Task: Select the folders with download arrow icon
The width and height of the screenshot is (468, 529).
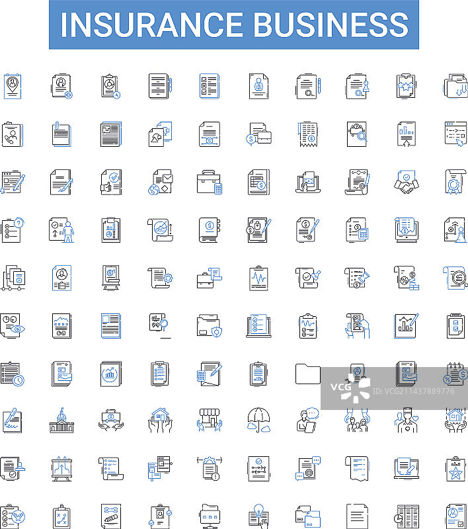Action: pyautogui.click(x=455, y=87)
